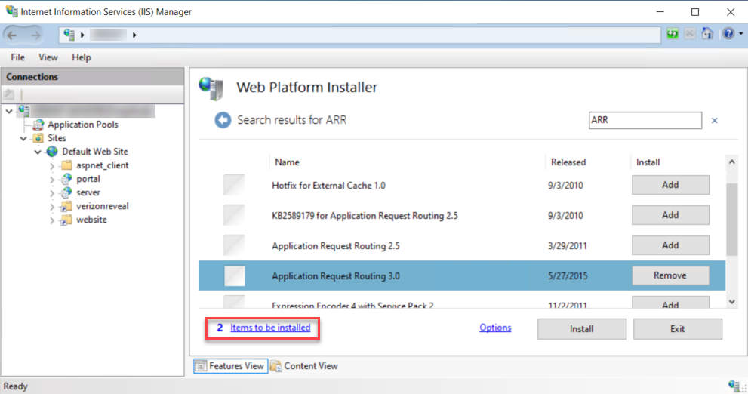Click the server icon in the address bar
Viewport: 748px width, 394px height.
69,35
